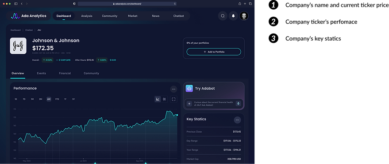Viewport: 389px width, 164px height.
Task: Click the browser share icon
Action: point(240,4)
